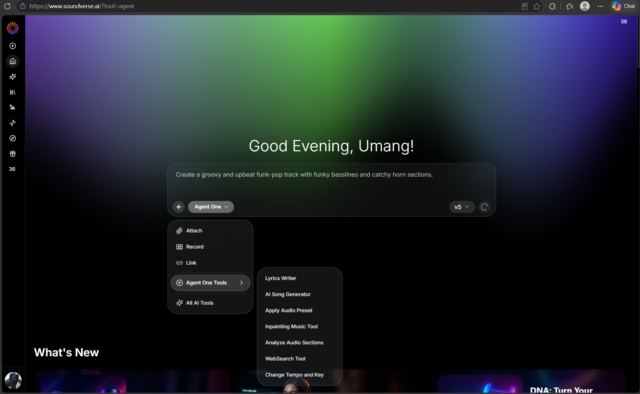The height and width of the screenshot is (394, 640).
Task: Click the Soundverse logo icon
Action: pyautogui.click(x=13, y=28)
